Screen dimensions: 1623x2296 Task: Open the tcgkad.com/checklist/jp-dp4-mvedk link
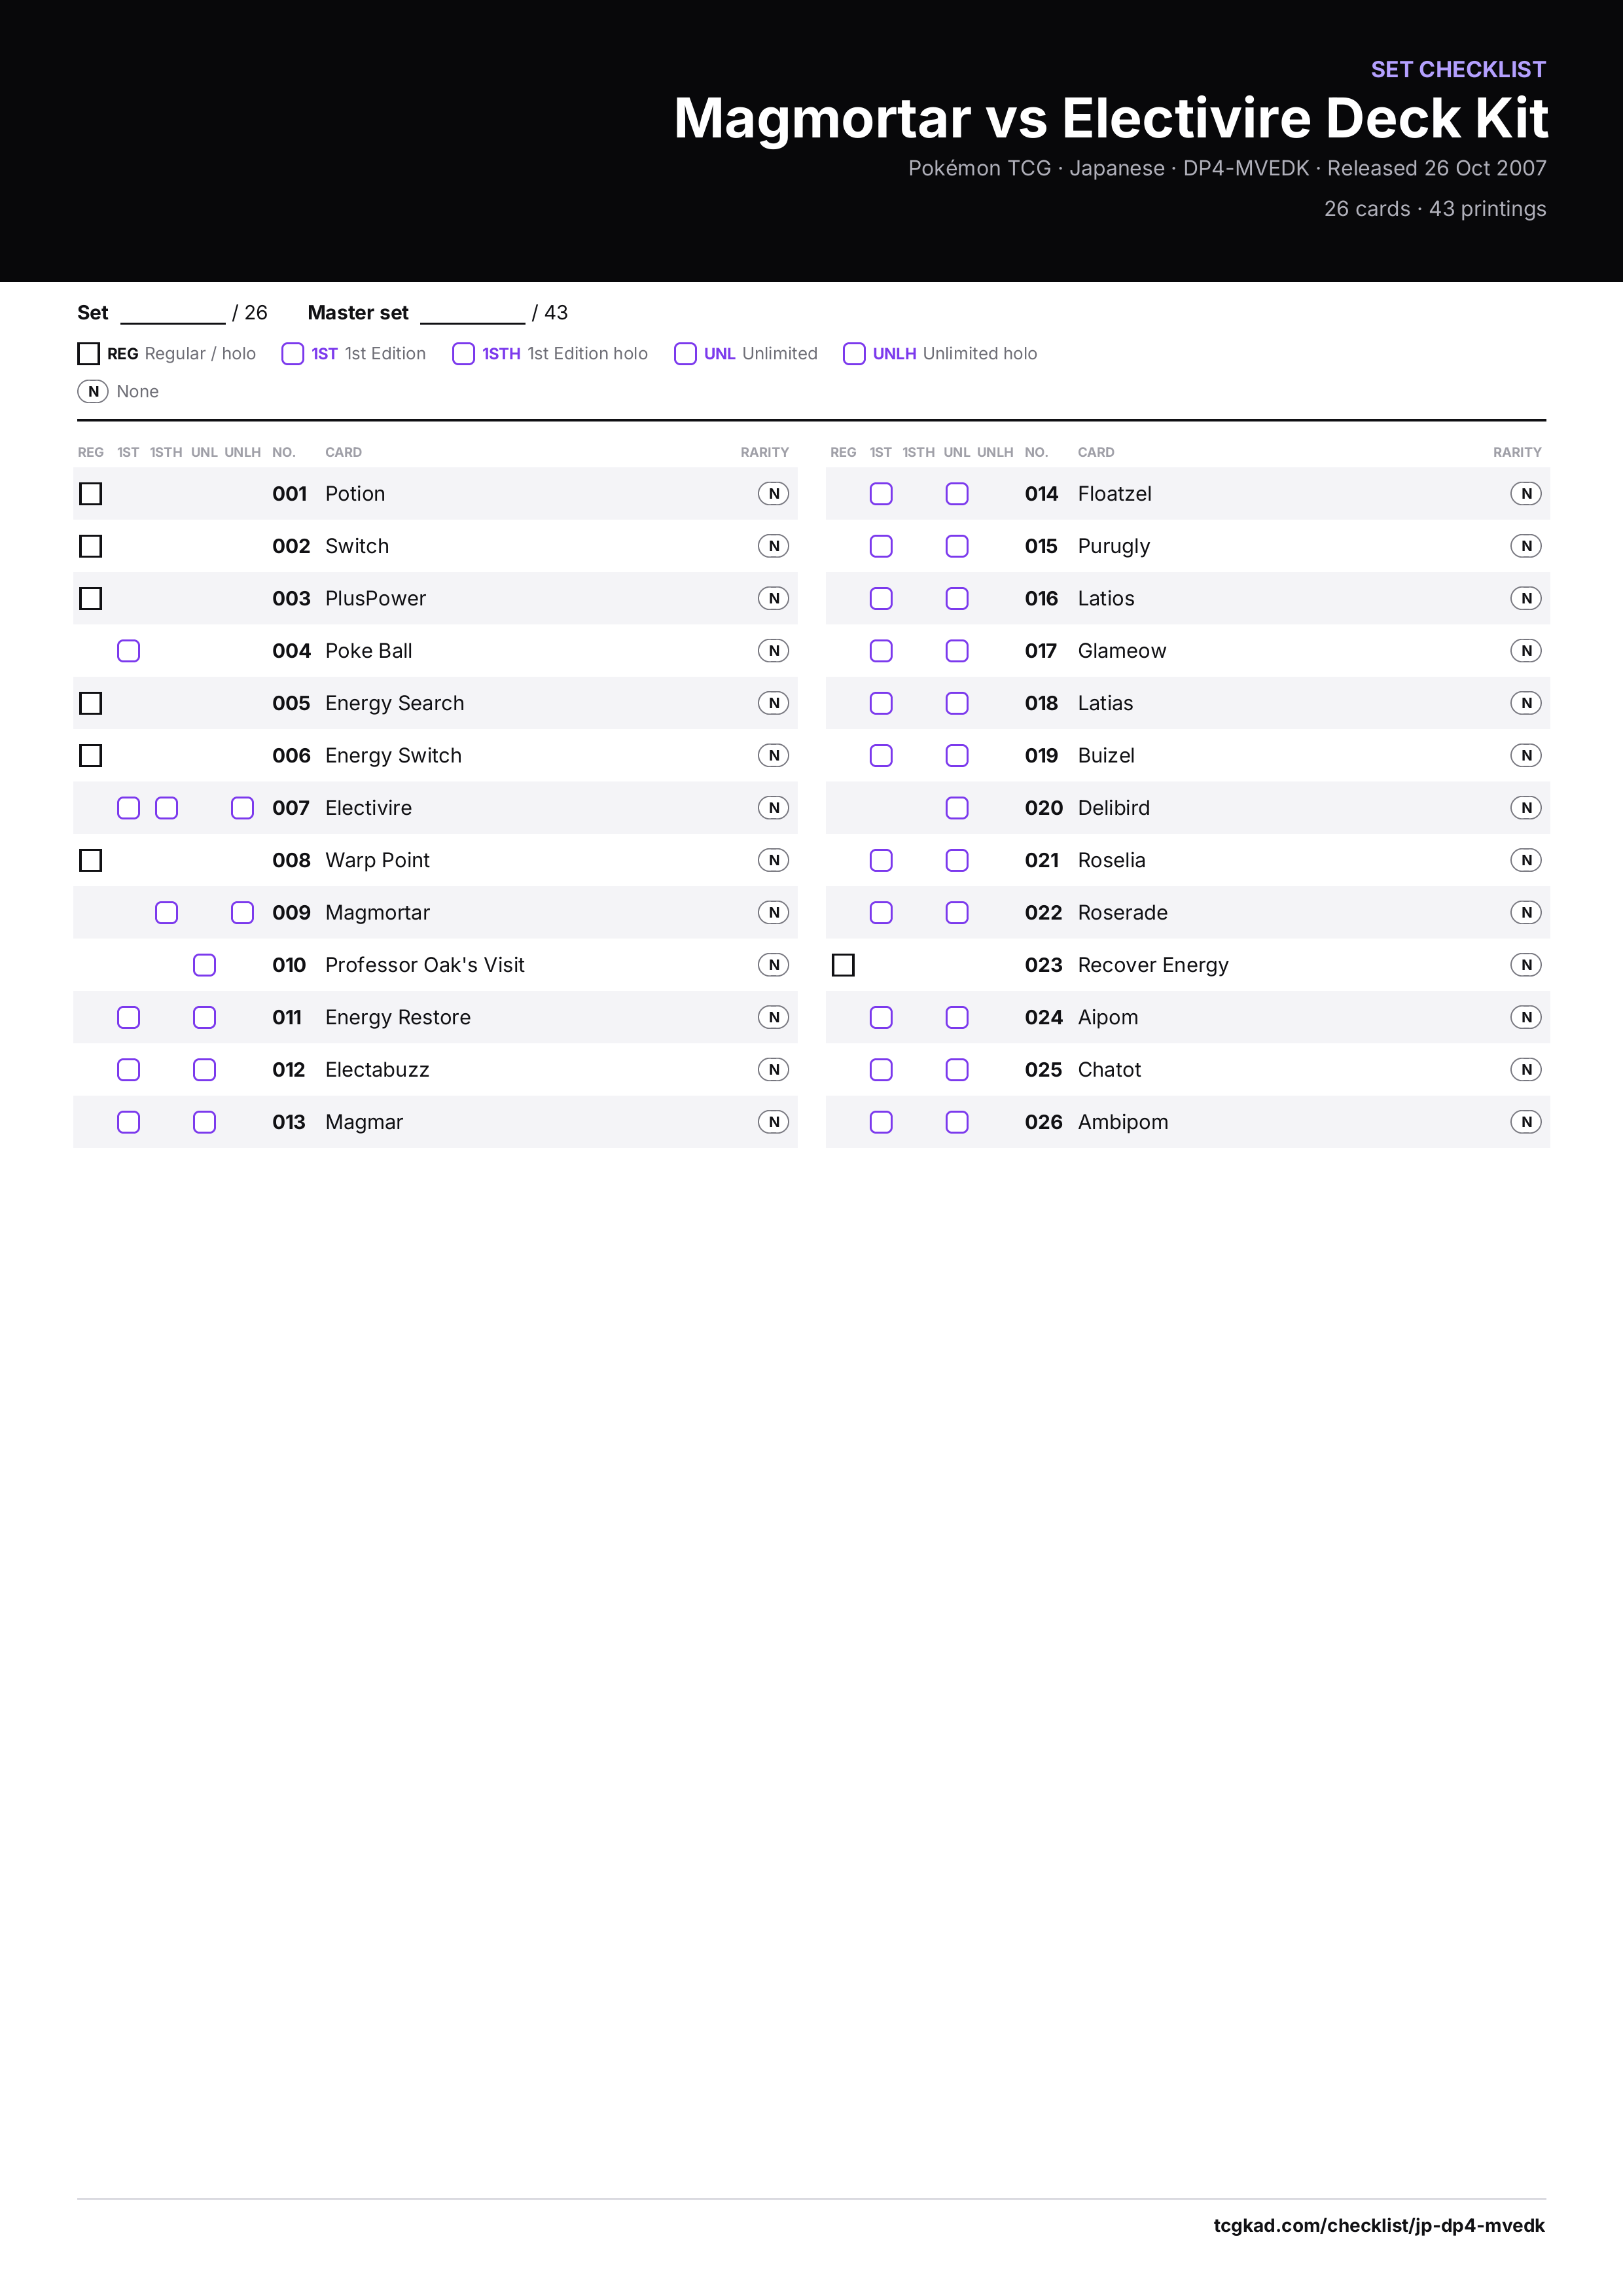1379,2225
